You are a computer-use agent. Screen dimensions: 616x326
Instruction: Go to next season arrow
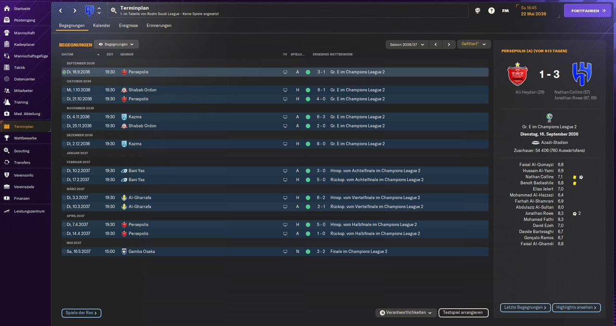(x=449, y=44)
